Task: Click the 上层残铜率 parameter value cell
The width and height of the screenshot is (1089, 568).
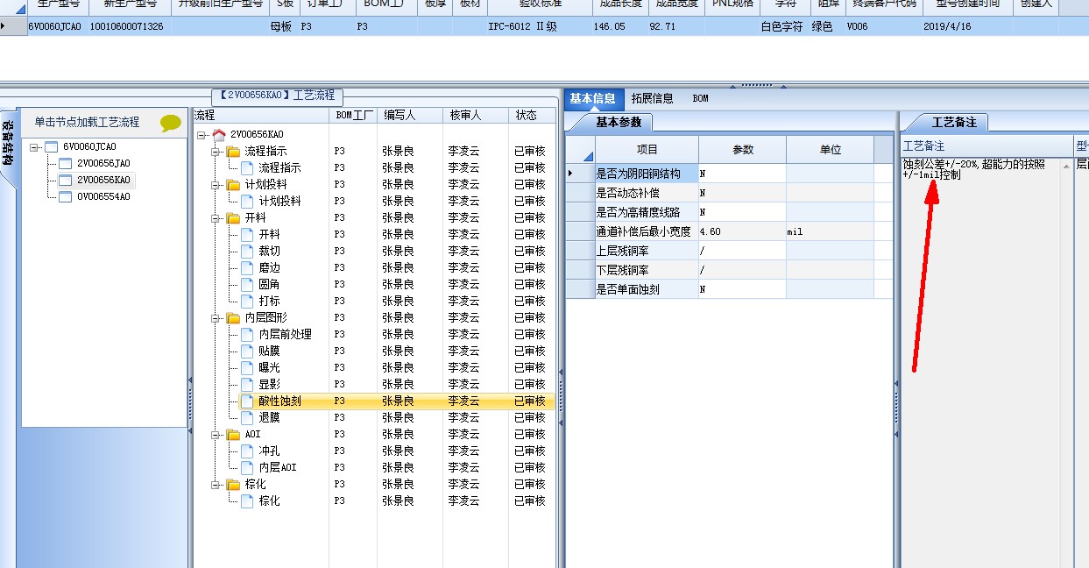Action: tap(742, 251)
